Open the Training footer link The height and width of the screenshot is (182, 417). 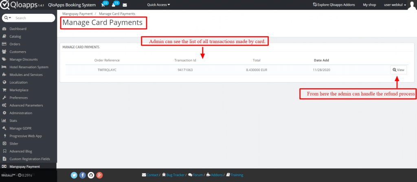(x=235, y=175)
